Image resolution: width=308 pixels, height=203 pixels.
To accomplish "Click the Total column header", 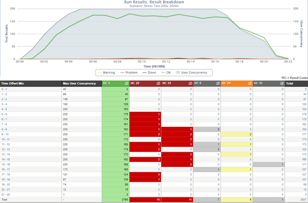I will tap(289, 83).
